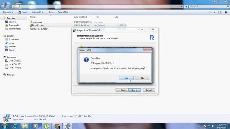This screenshot has height=129, width=230.
Task: Select the R-3.1.1-win application file
Action: [38, 25]
